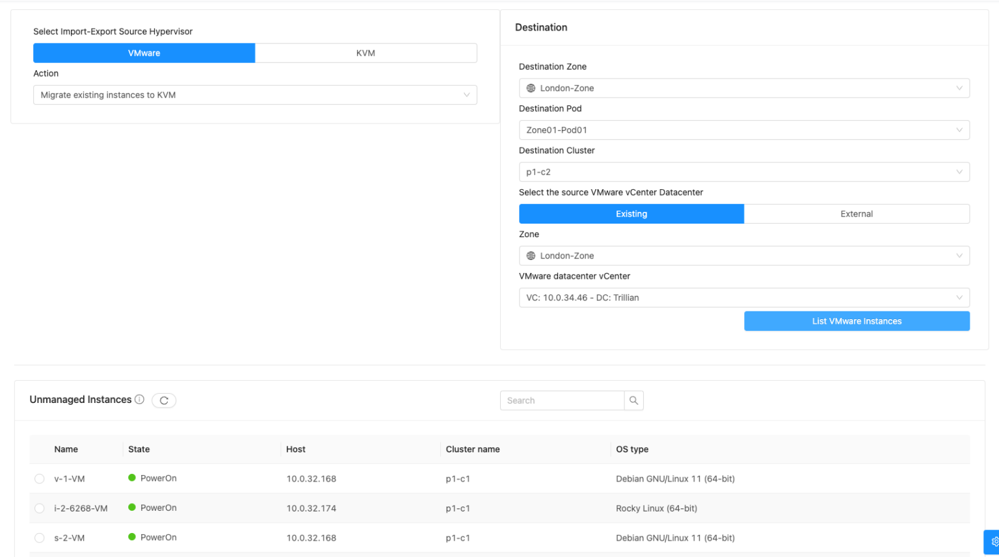Click the List VMware Instances button
Screen dimensions: 999x557
click(856, 320)
